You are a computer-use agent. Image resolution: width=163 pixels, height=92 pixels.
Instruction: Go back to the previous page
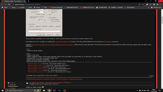point(2,5)
